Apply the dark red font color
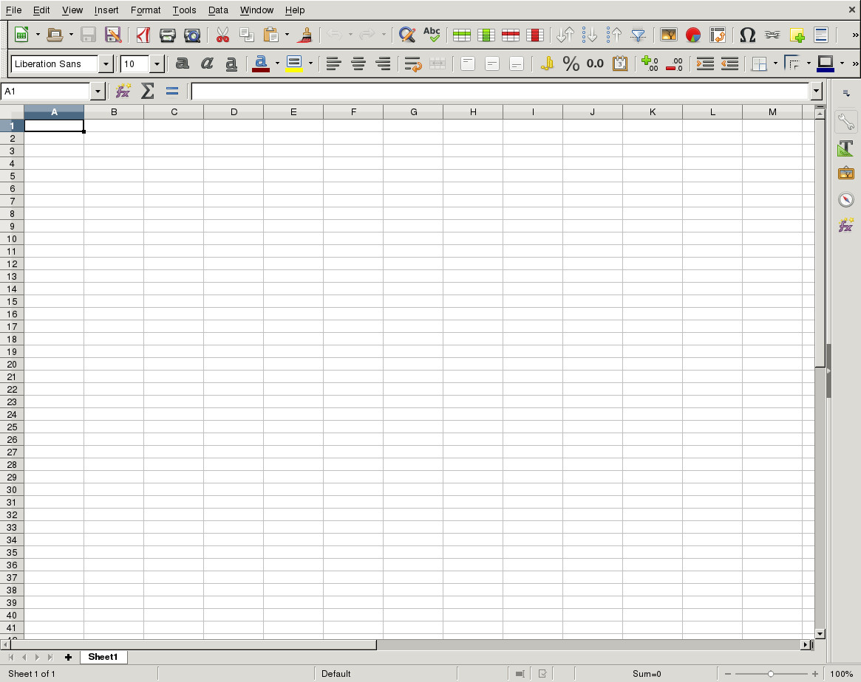 (x=261, y=63)
